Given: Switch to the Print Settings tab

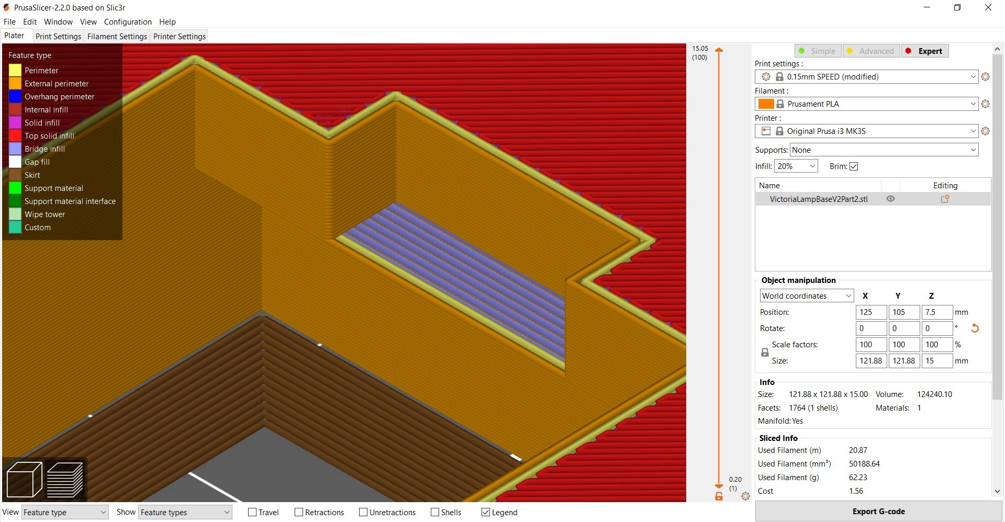Looking at the screenshot, I should coord(58,36).
